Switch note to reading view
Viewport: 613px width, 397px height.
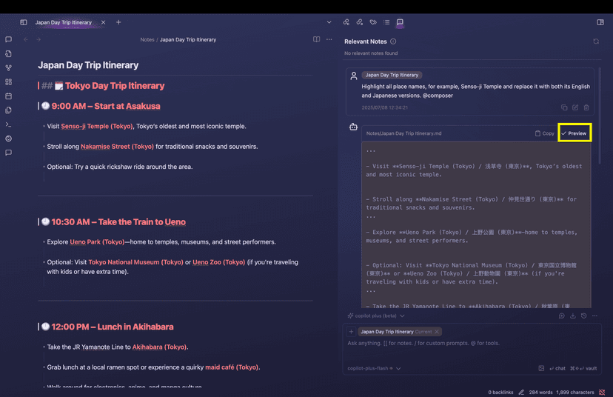click(x=316, y=39)
